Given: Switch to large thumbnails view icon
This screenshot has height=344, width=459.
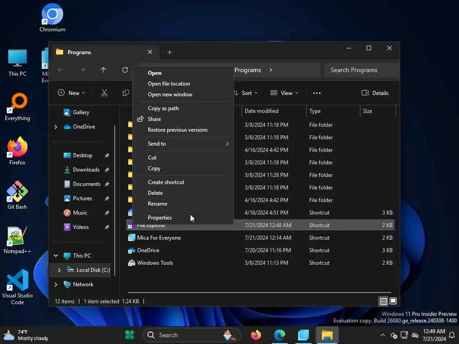Looking at the screenshot, I should (x=393, y=301).
